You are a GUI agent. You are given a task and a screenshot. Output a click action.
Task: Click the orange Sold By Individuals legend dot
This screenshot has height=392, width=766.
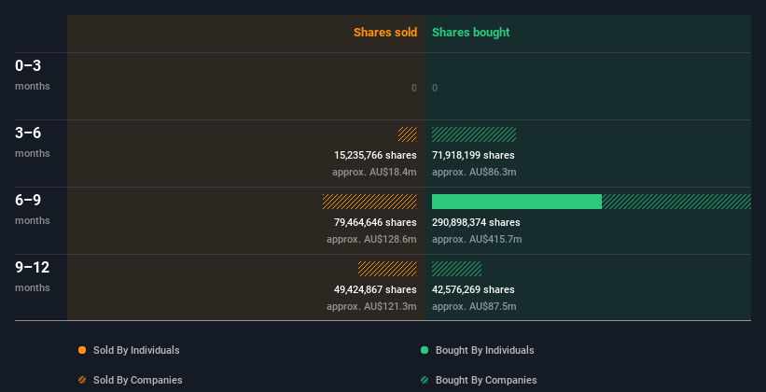click(82, 350)
